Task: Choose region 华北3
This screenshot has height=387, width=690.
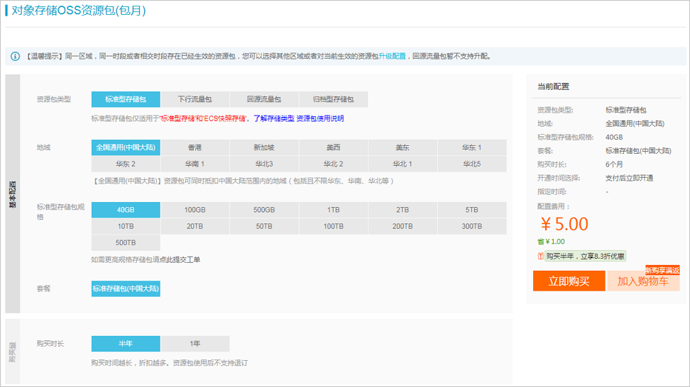Action: pos(264,164)
